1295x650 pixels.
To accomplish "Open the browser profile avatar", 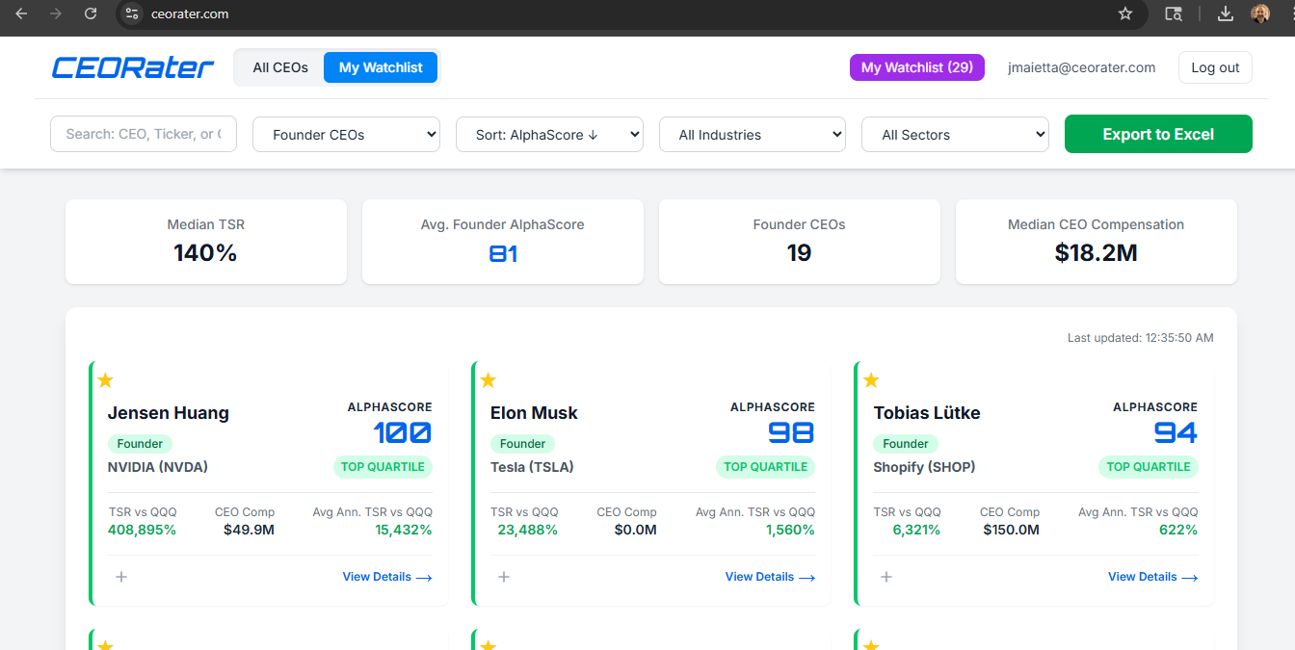I will (x=1260, y=13).
